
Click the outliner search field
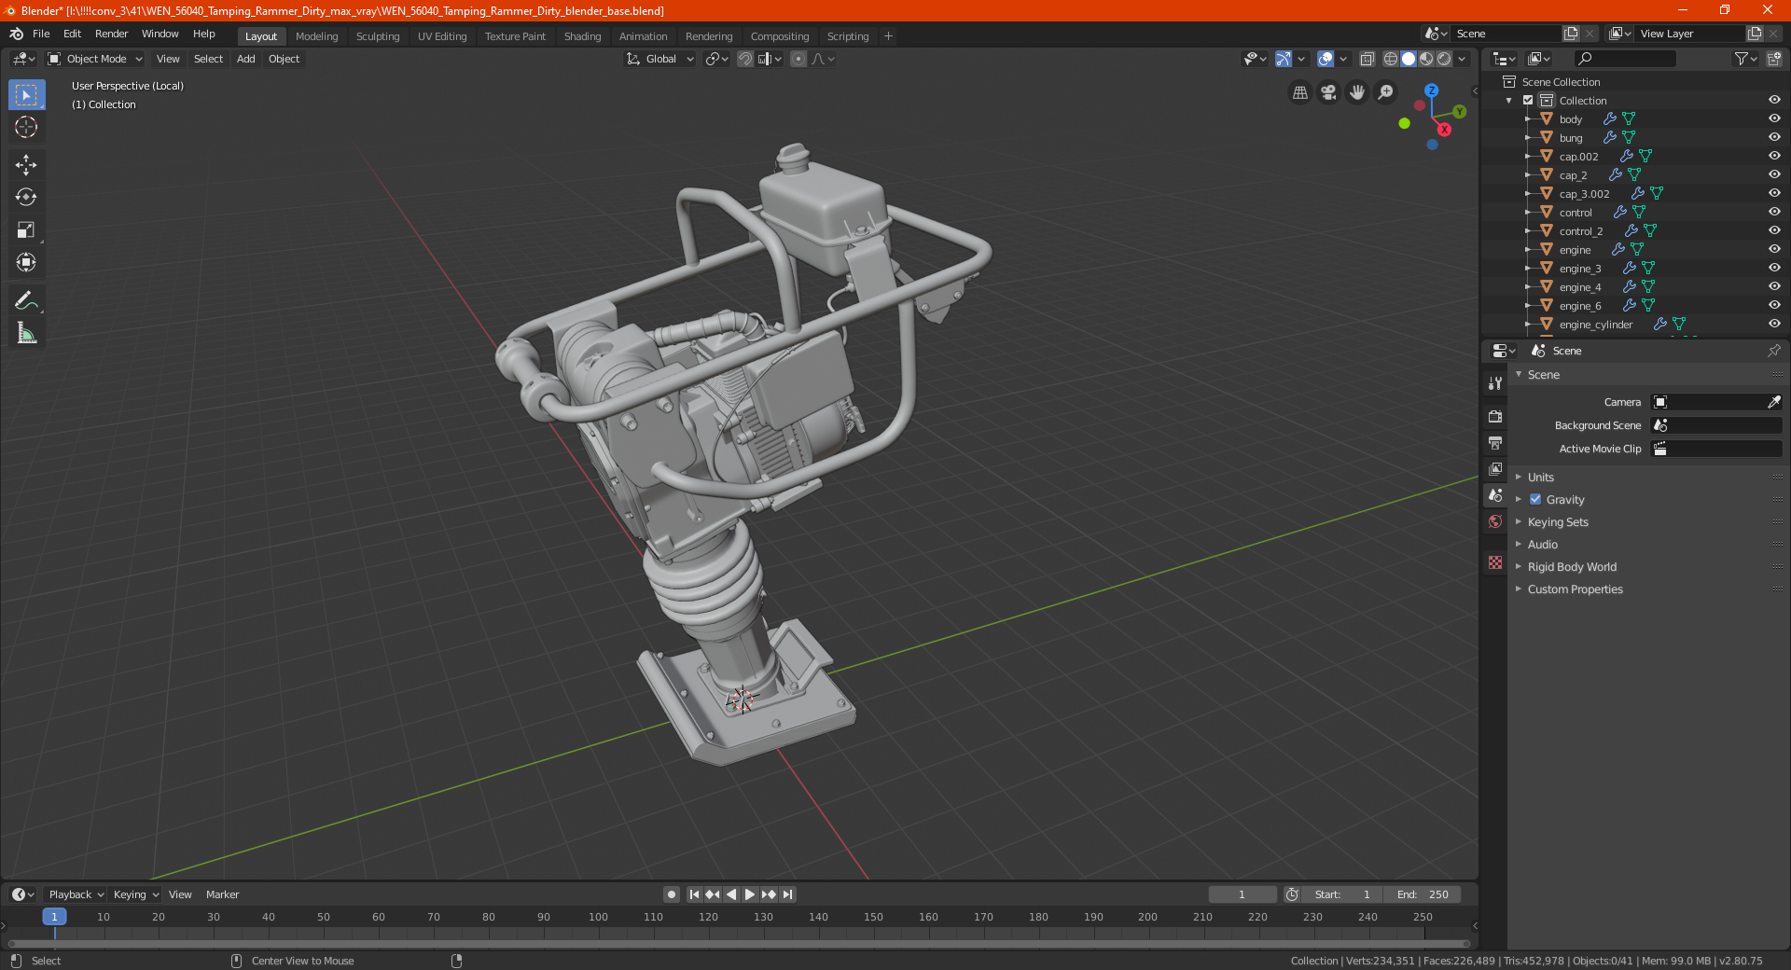click(x=1624, y=59)
